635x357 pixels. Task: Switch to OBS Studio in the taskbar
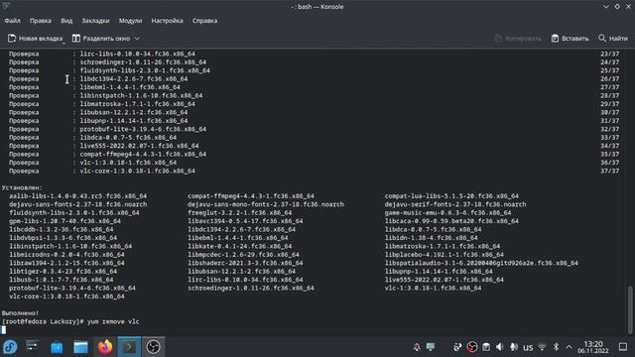[x=153, y=347]
